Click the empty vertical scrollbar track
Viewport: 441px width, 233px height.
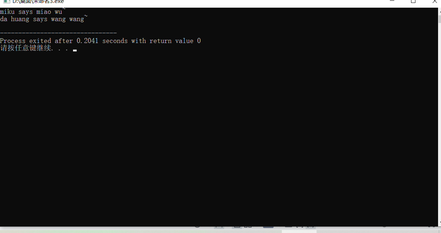click(x=439, y=120)
